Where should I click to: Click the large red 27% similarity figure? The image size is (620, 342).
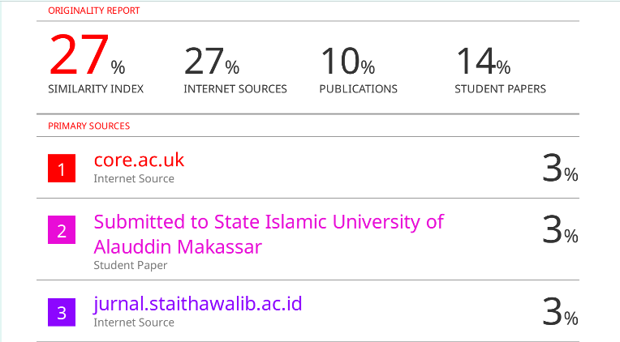tap(87, 58)
